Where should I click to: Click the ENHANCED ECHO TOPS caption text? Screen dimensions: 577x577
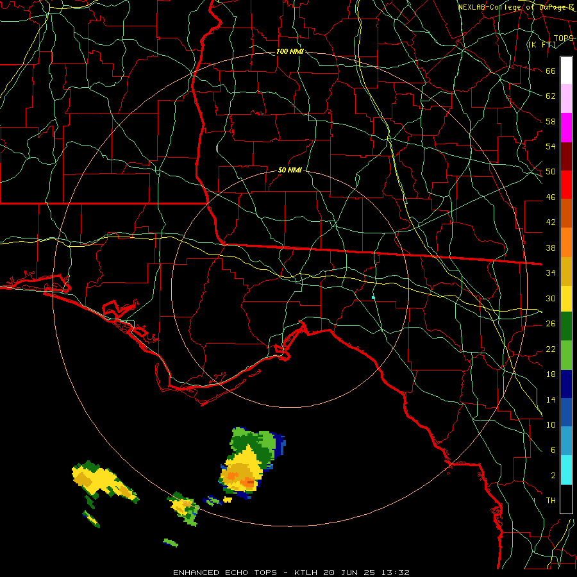tap(224, 573)
